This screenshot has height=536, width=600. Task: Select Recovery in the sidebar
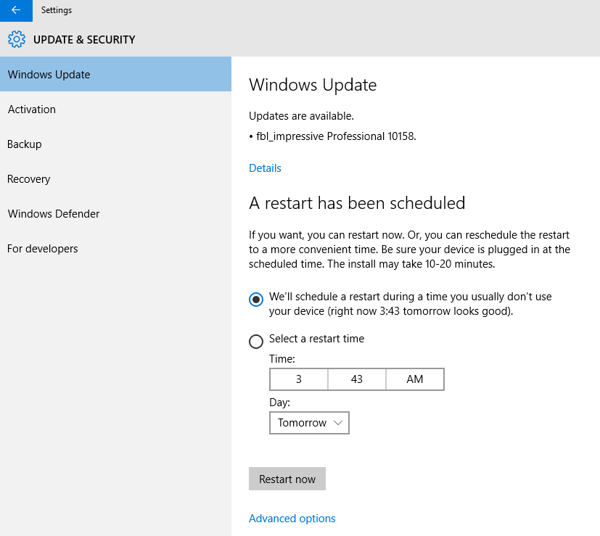tap(115, 179)
